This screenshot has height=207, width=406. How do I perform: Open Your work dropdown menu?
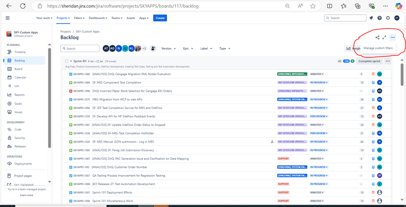[x=44, y=18]
